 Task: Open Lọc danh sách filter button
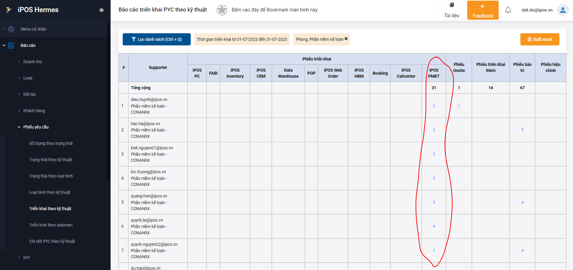click(157, 39)
